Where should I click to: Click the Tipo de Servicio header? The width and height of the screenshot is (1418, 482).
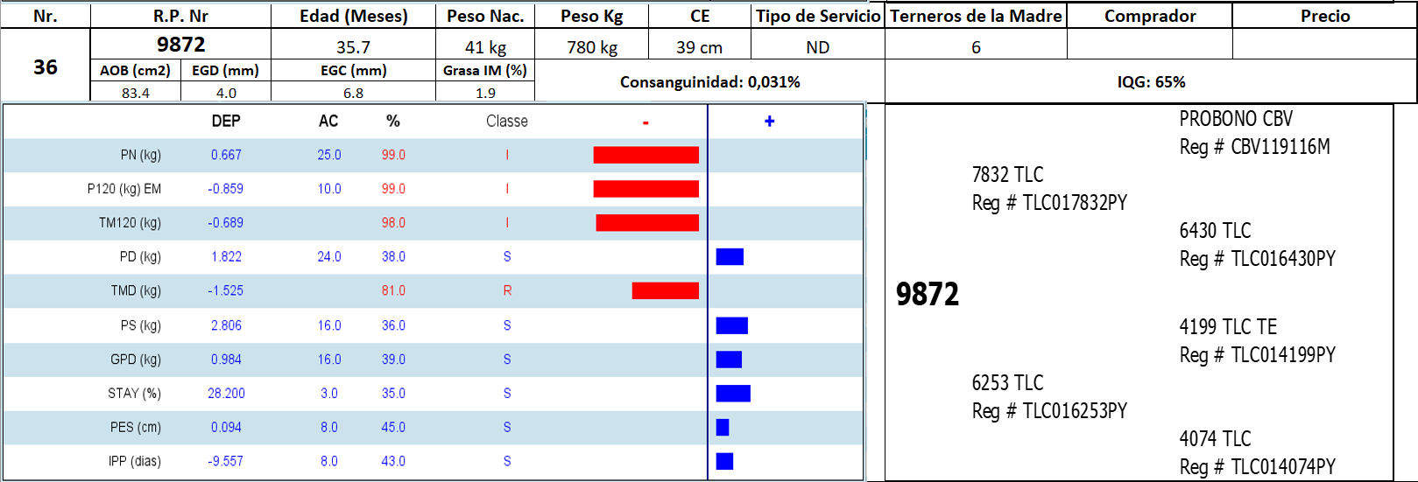click(818, 16)
